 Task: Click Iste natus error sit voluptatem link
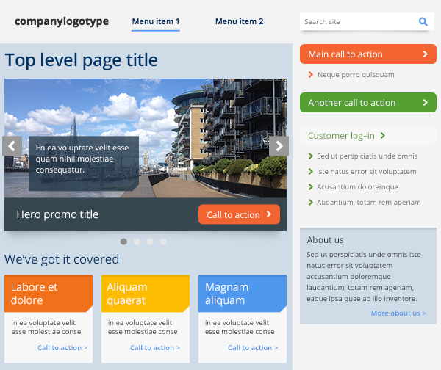click(x=367, y=171)
